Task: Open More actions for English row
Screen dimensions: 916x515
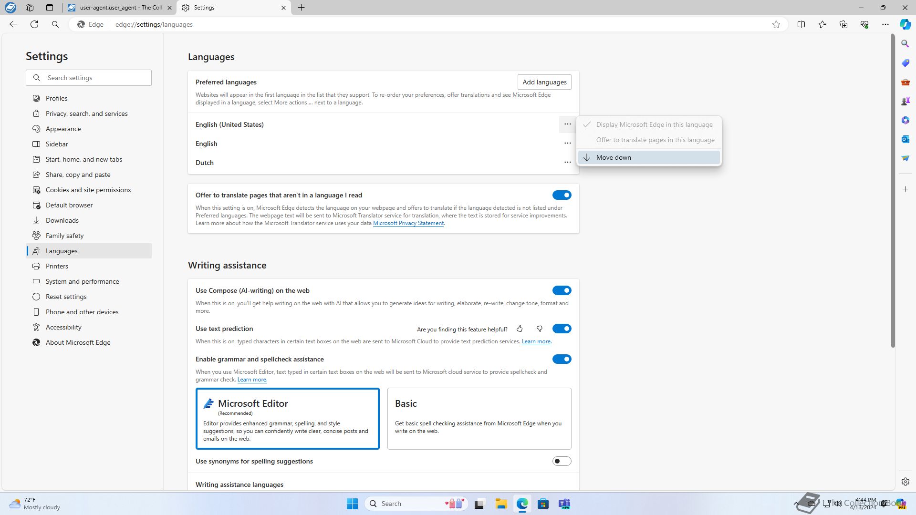Action: coord(567,144)
